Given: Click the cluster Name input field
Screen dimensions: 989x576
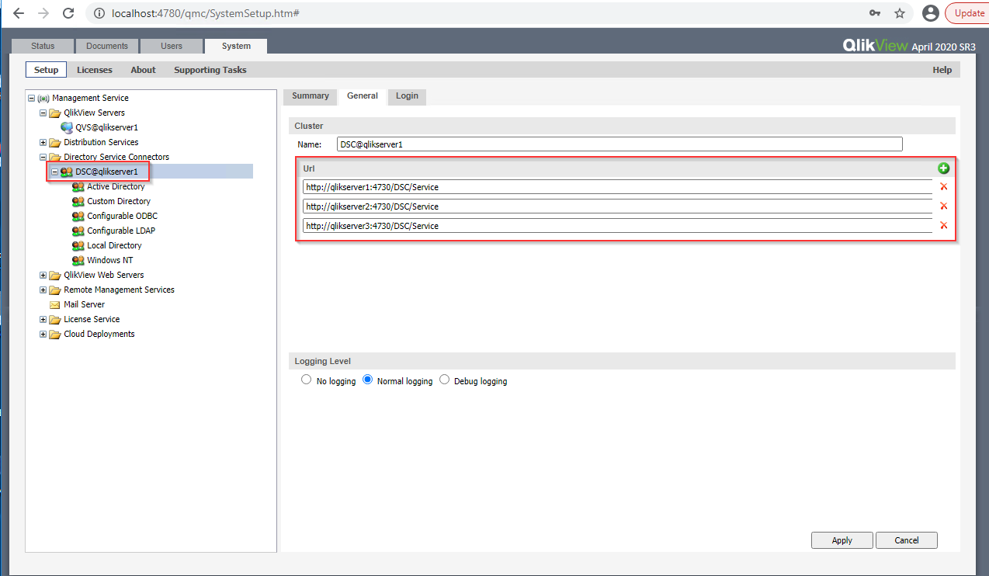Looking at the screenshot, I should point(619,144).
